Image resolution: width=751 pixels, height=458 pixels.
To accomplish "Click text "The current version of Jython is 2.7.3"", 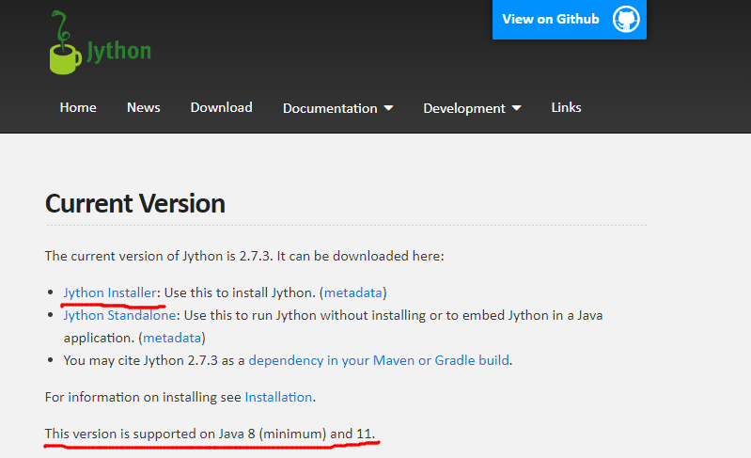I will click(158, 256).
